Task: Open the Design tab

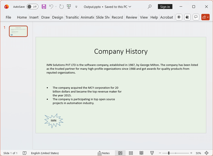Action: (58, 17)
